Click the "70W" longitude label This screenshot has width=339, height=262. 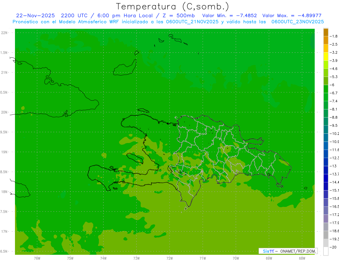[x=236, y=258]
